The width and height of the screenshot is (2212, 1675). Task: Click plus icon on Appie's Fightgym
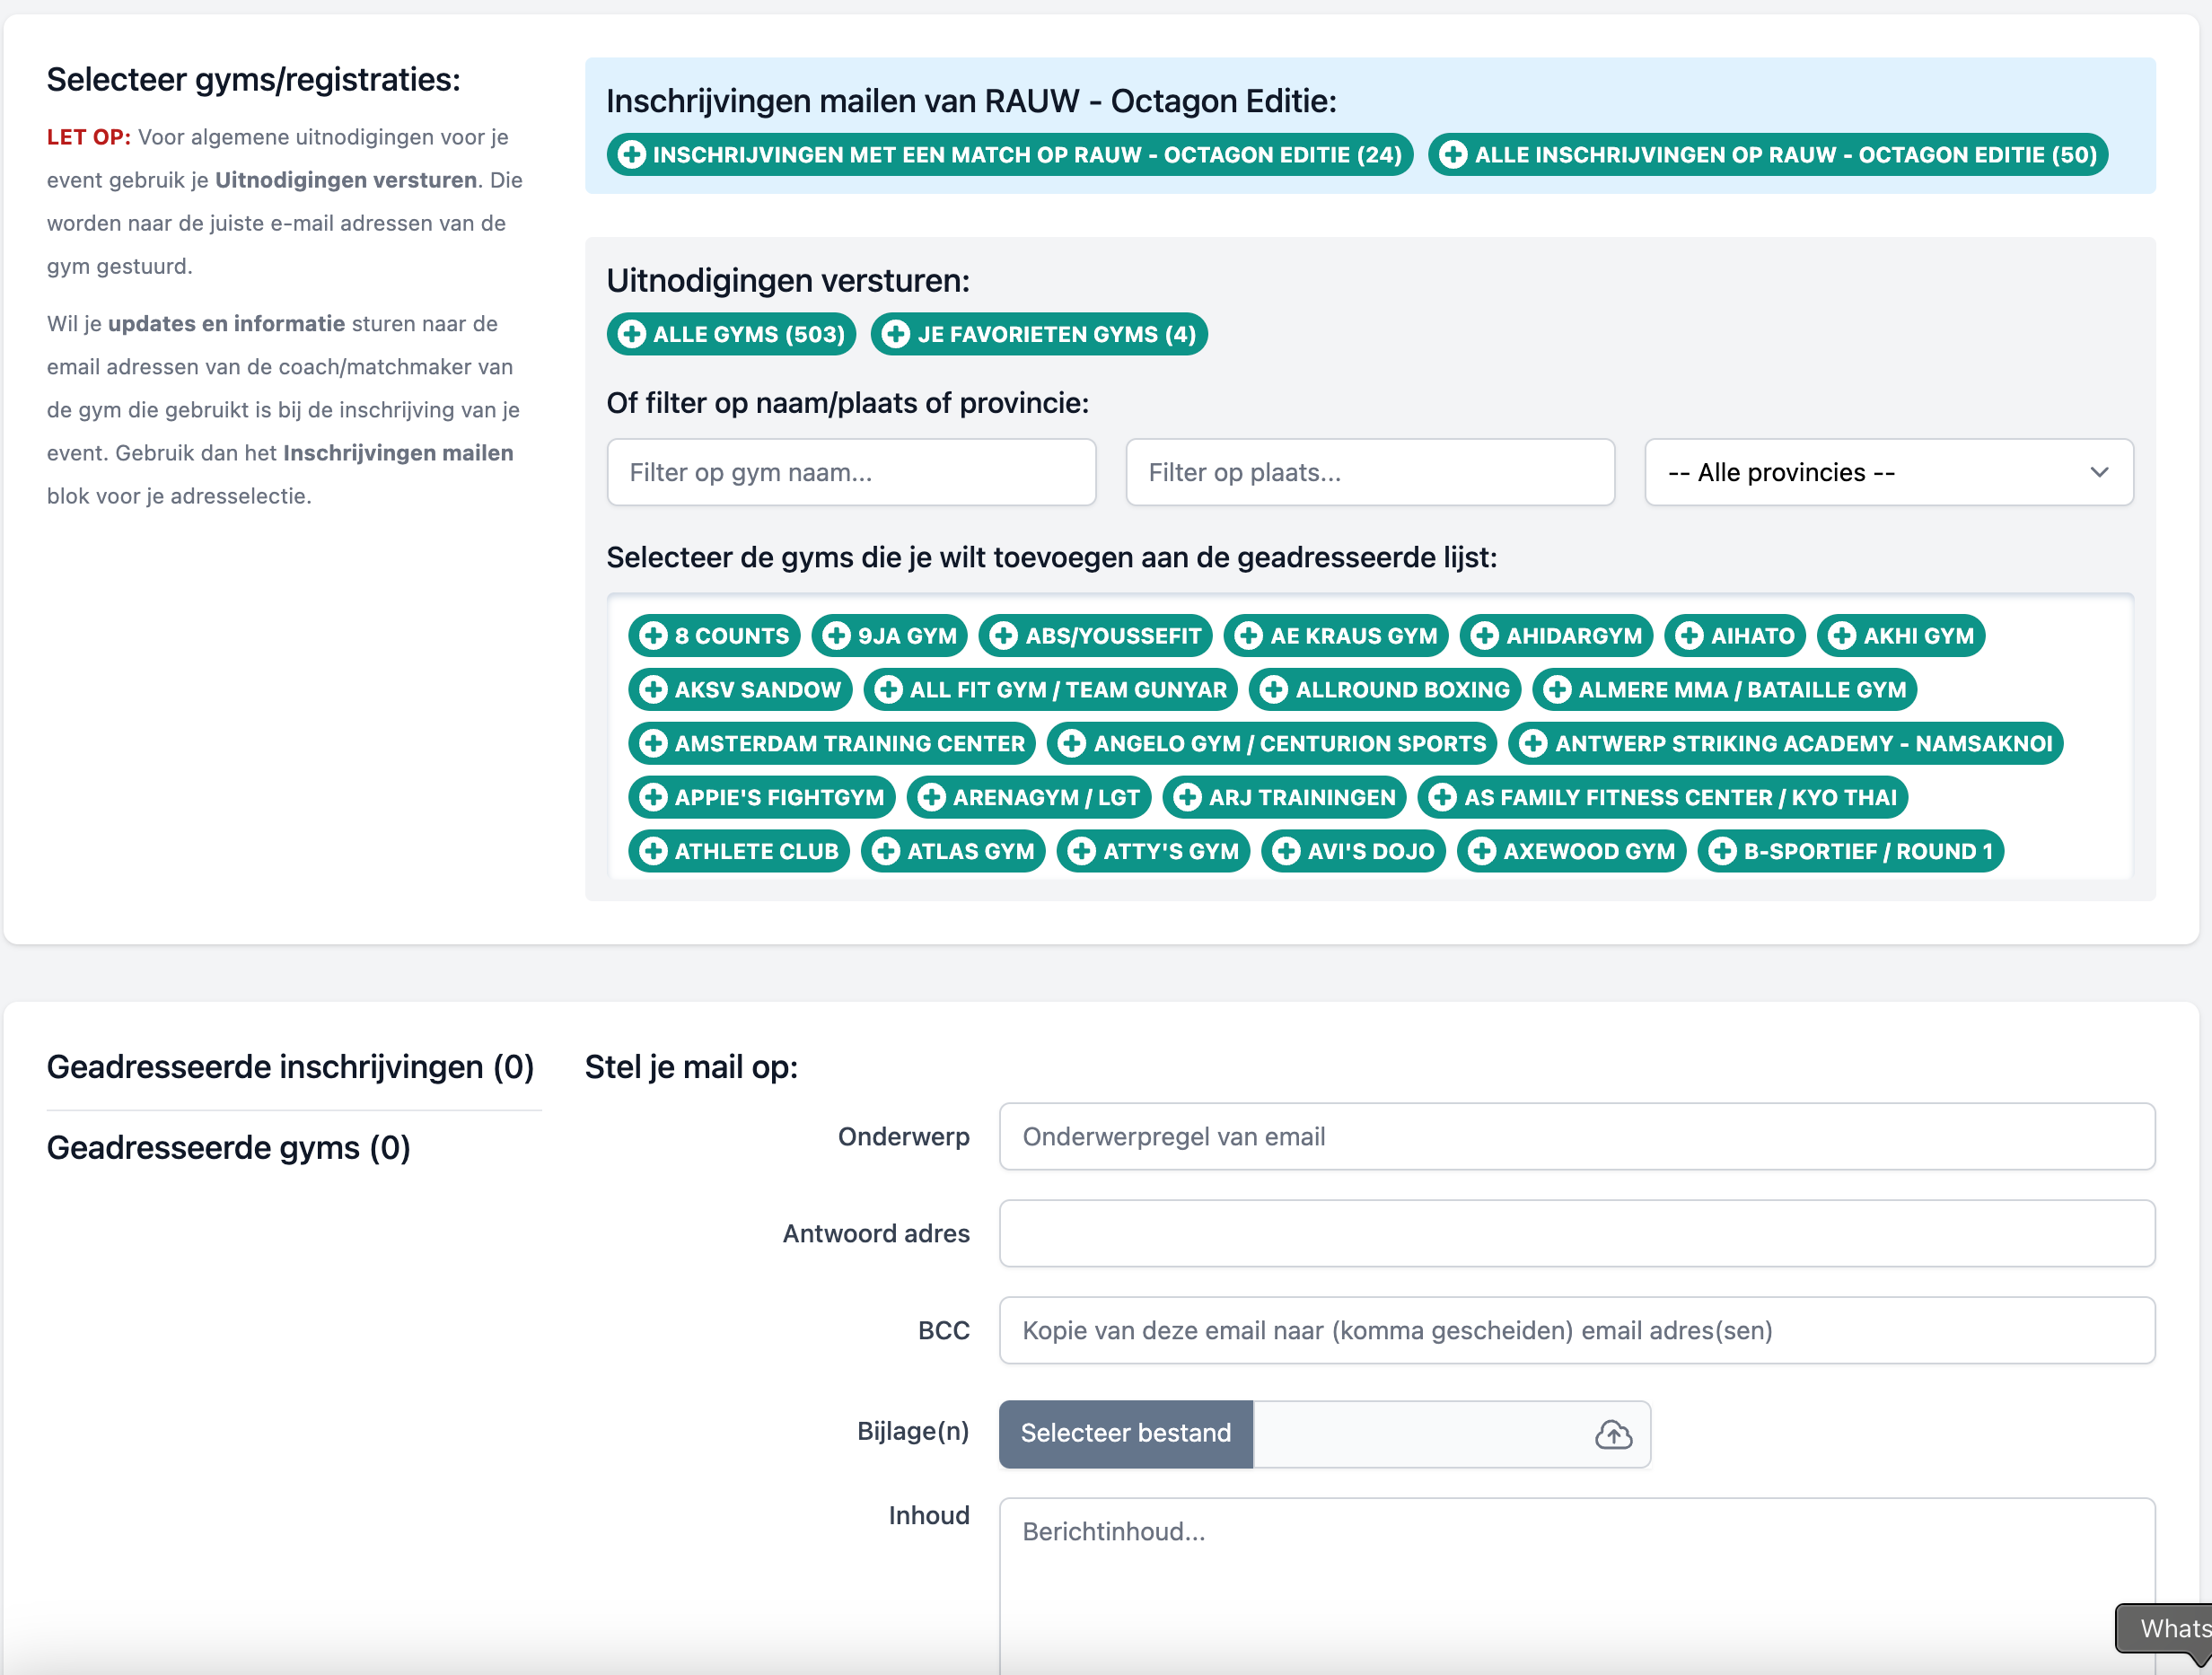click(x=653, y=798)
